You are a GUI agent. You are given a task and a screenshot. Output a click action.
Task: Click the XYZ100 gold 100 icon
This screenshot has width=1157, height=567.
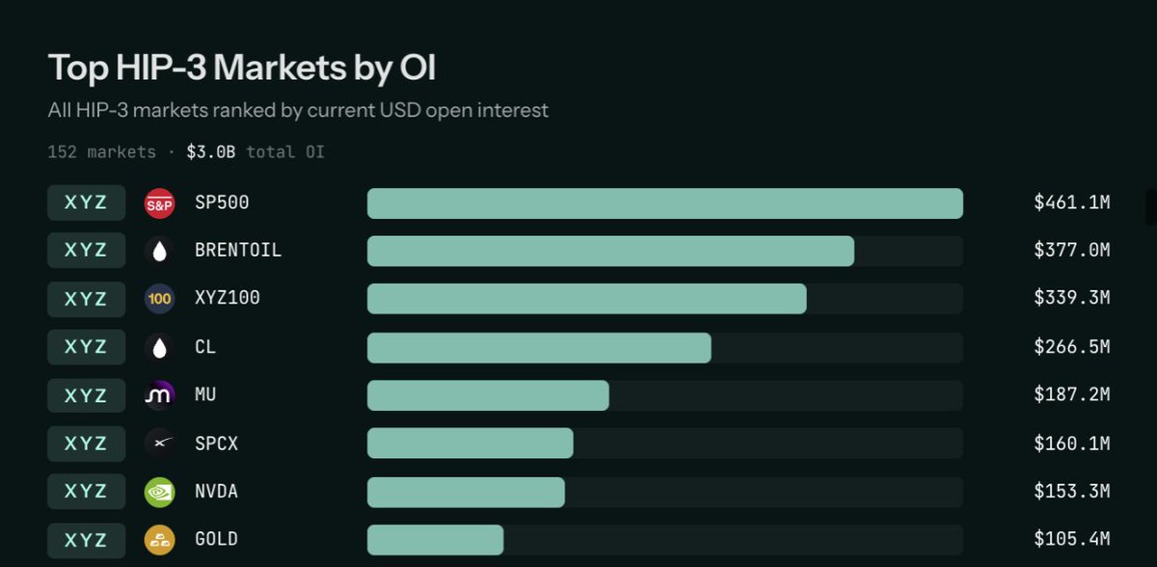pyautogui.click(x=159, y=299)
